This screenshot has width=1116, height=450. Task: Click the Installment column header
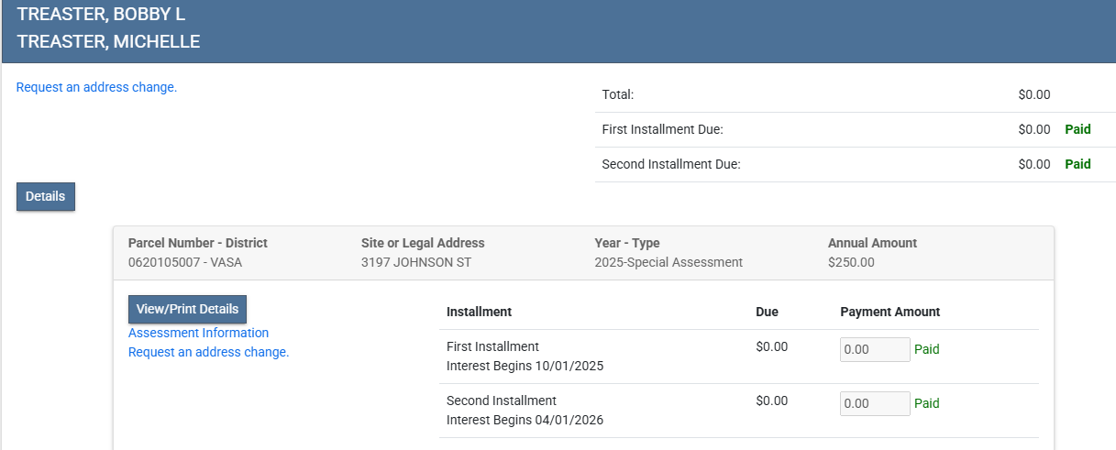[x=479, y=312]
